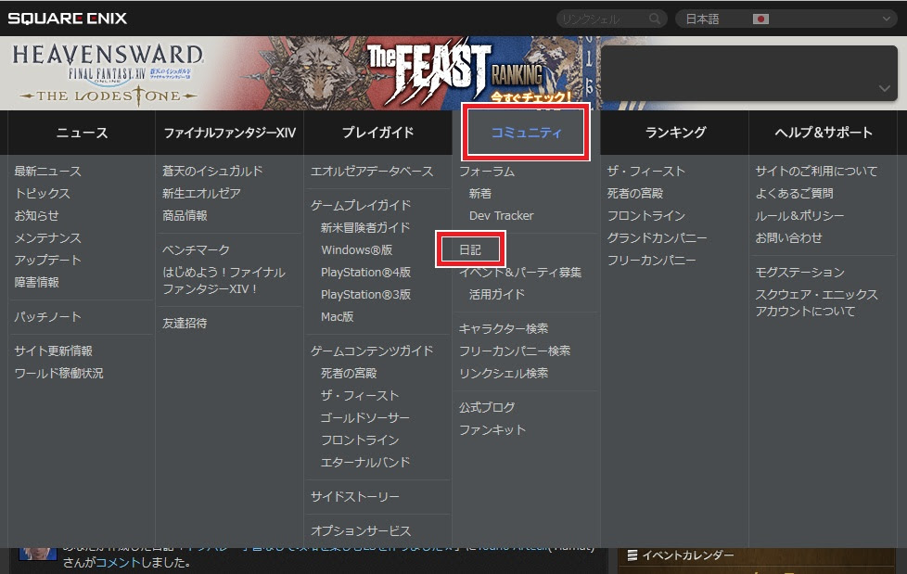Open 日記 link in コミュニティ
Screen dimensions: 907x574
[x=470, y=250]
